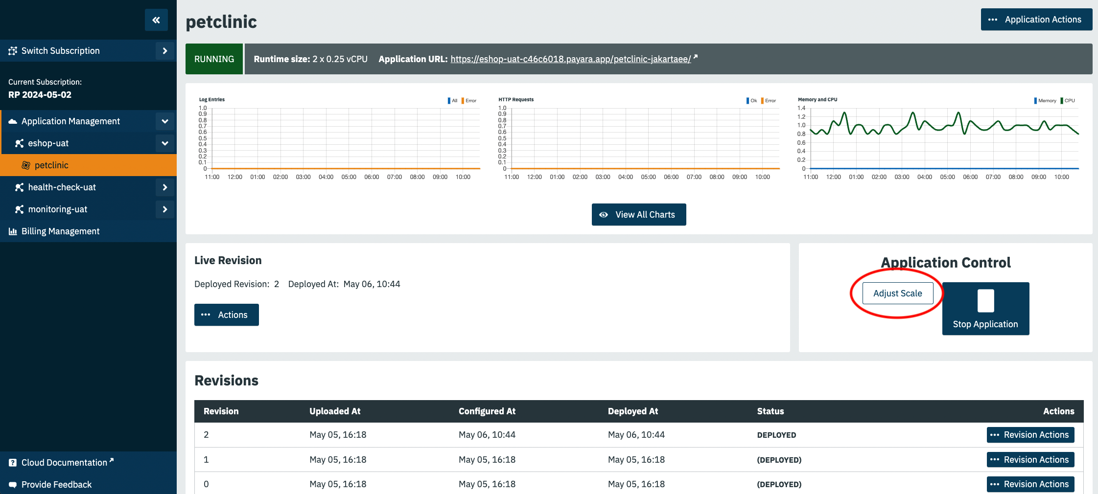Collapse eshop-uat chevron

(x=165, y=143)
